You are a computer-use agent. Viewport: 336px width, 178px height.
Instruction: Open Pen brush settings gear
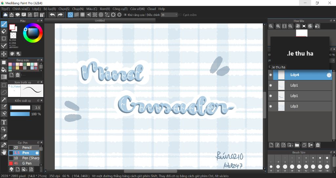tap(37, 153)
